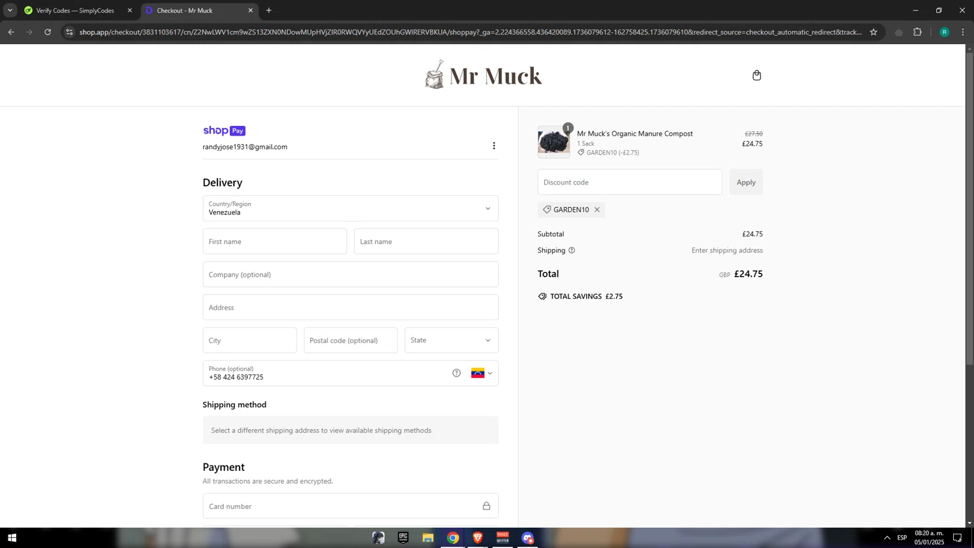Image resolution: width=974 pixels, height=548 pixels.
Task: Open the taskbar clock and date
Action: click(x=929, y=538)
